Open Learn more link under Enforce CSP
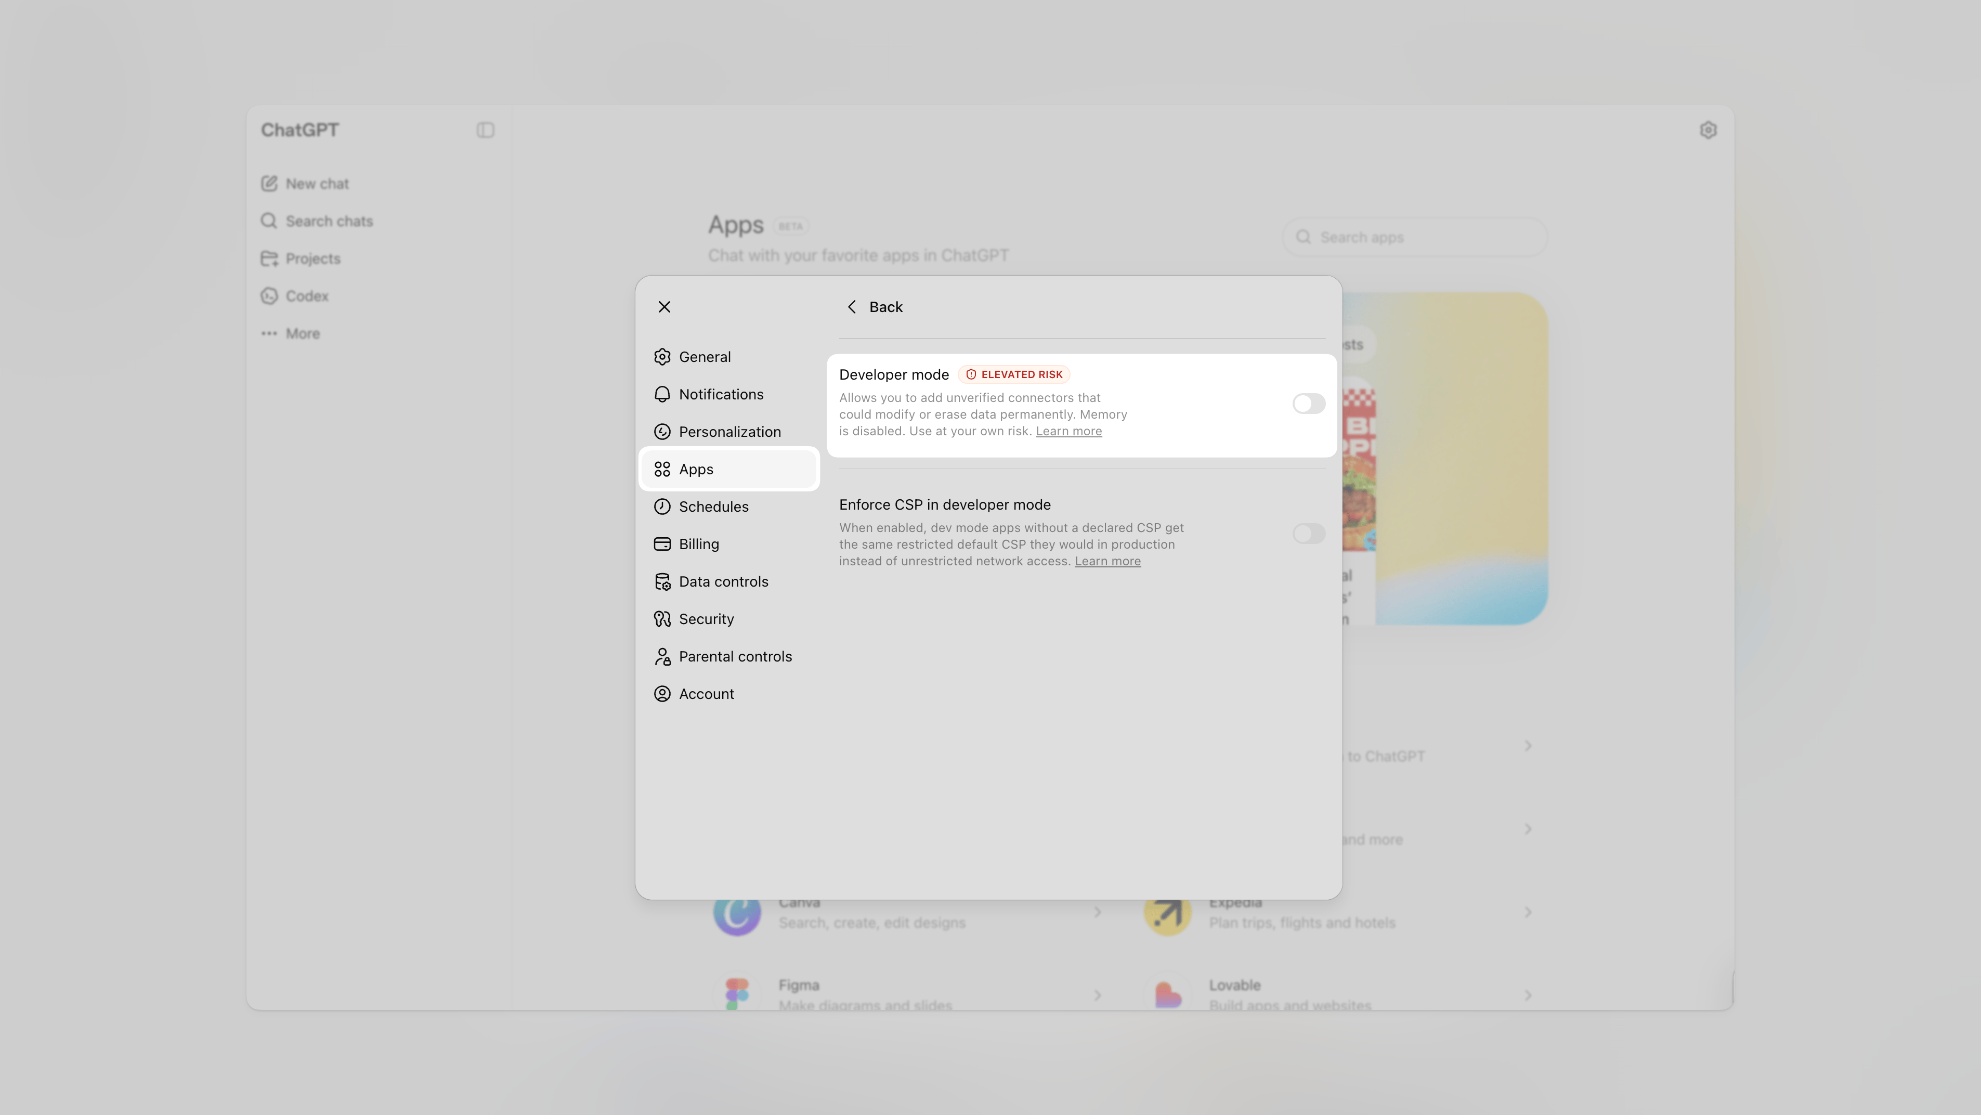This screenshot has width=1981, height=1115. [1107, 561]
